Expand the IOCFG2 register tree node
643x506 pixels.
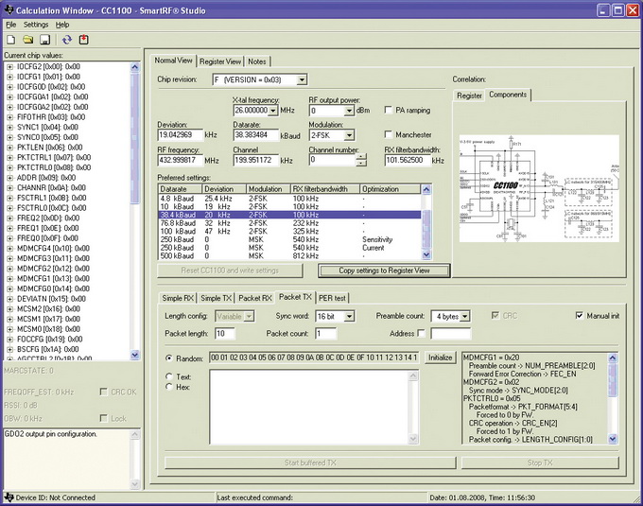[10, 67]
